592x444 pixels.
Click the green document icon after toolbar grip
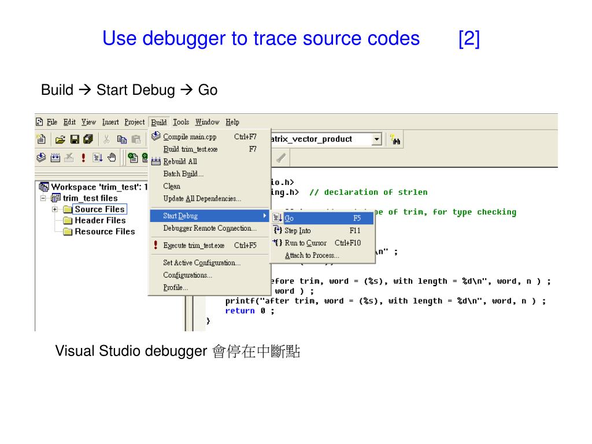132,157
